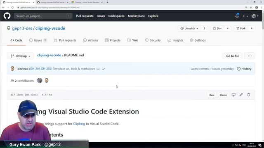View the stargazers count 4

(x=227, y=28)
